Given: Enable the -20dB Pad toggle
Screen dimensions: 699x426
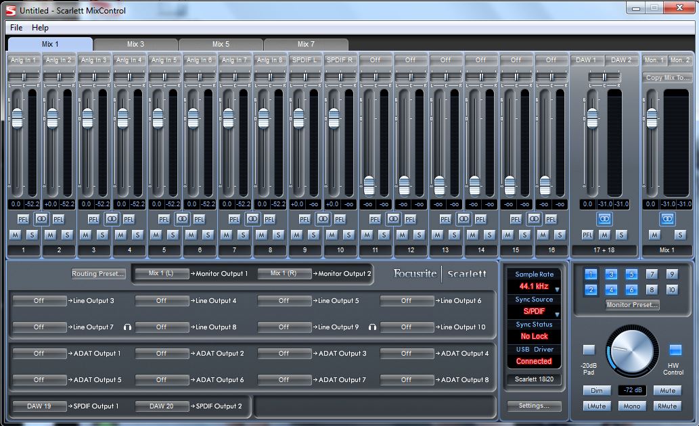Looking at the screenshot, I should pyautogui.click(x=589, y=350).
